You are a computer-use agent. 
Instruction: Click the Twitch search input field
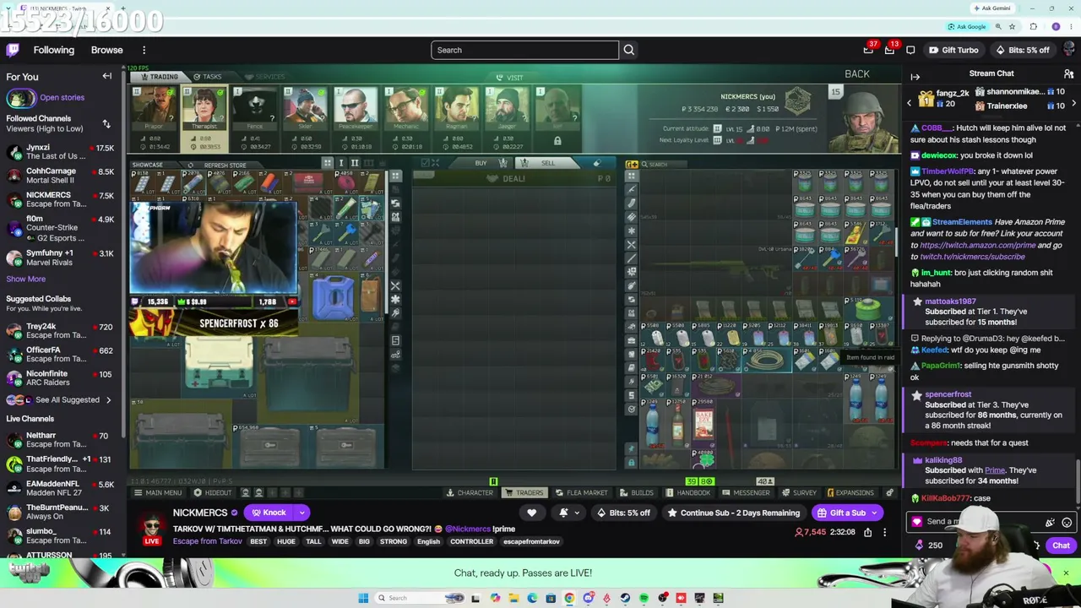point(524,50)
